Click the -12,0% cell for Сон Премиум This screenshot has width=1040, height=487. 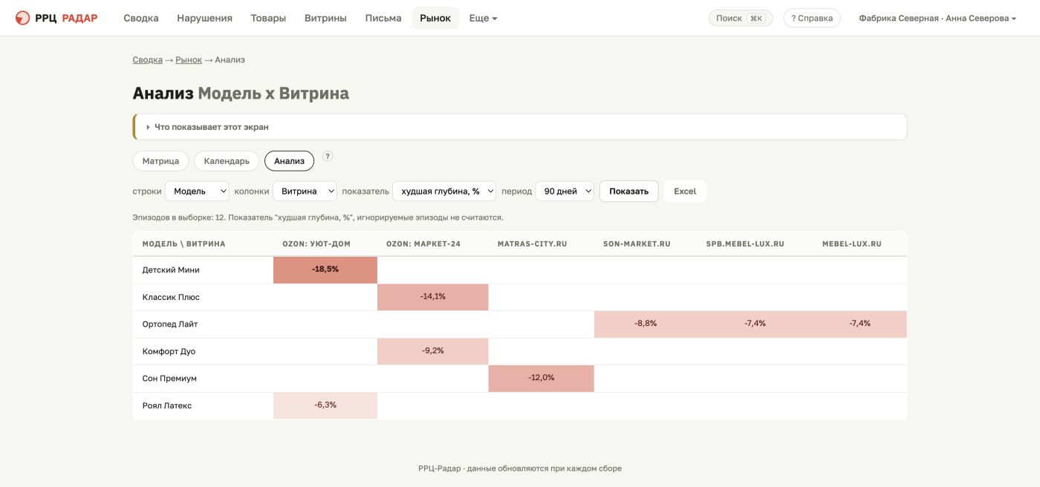(542, 378)
